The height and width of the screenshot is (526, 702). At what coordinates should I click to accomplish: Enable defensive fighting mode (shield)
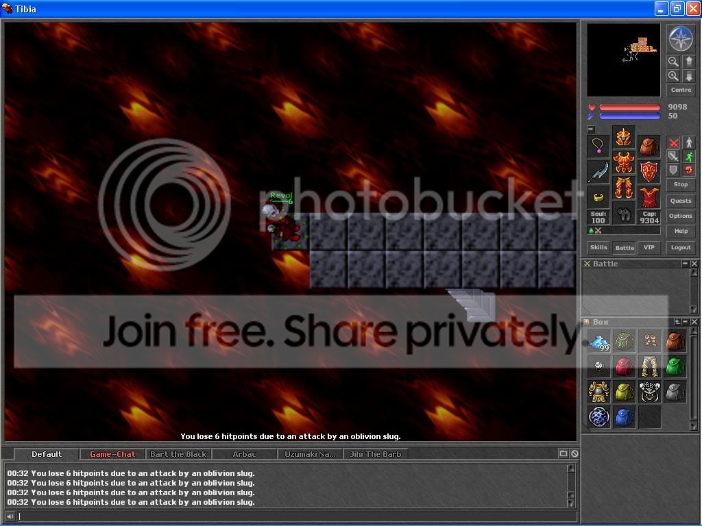click(673, 170)
